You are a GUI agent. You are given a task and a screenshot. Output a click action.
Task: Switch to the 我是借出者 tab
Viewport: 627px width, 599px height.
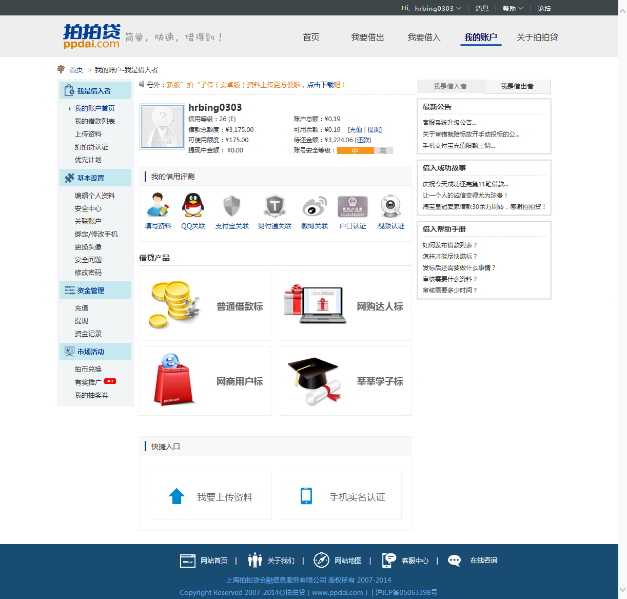click(x=517, y=86)
